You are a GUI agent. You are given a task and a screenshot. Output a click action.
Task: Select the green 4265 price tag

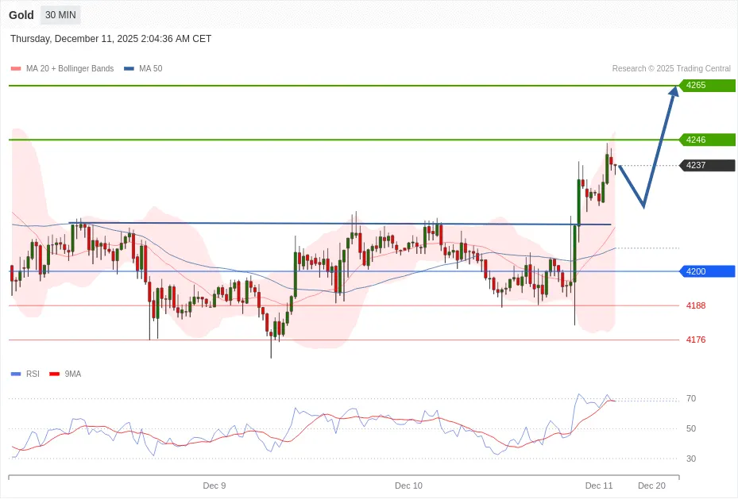(706, 85)
